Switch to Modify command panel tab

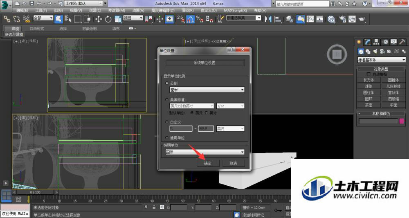click(x=368, y=42)
